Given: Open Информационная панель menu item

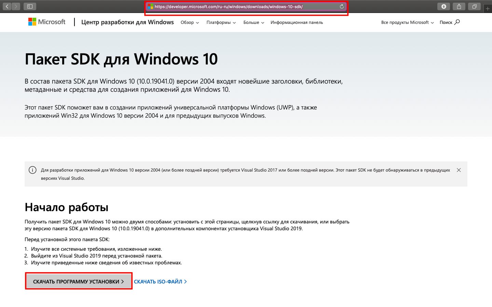Looking at the screenshot, I should (x=297, y=23).
